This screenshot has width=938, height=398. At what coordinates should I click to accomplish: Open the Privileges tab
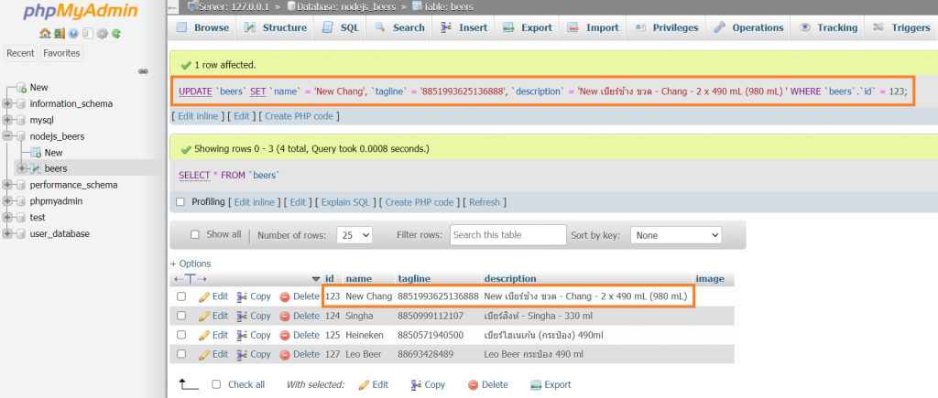point(667,27)
